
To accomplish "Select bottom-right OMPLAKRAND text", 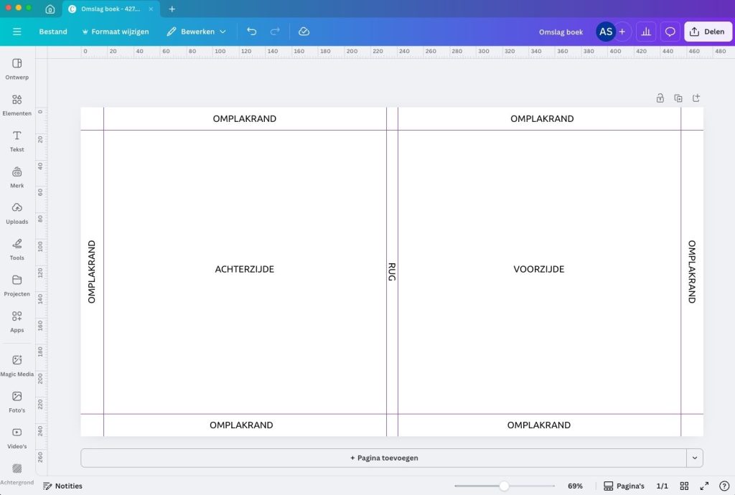I will tap(538, 425).
